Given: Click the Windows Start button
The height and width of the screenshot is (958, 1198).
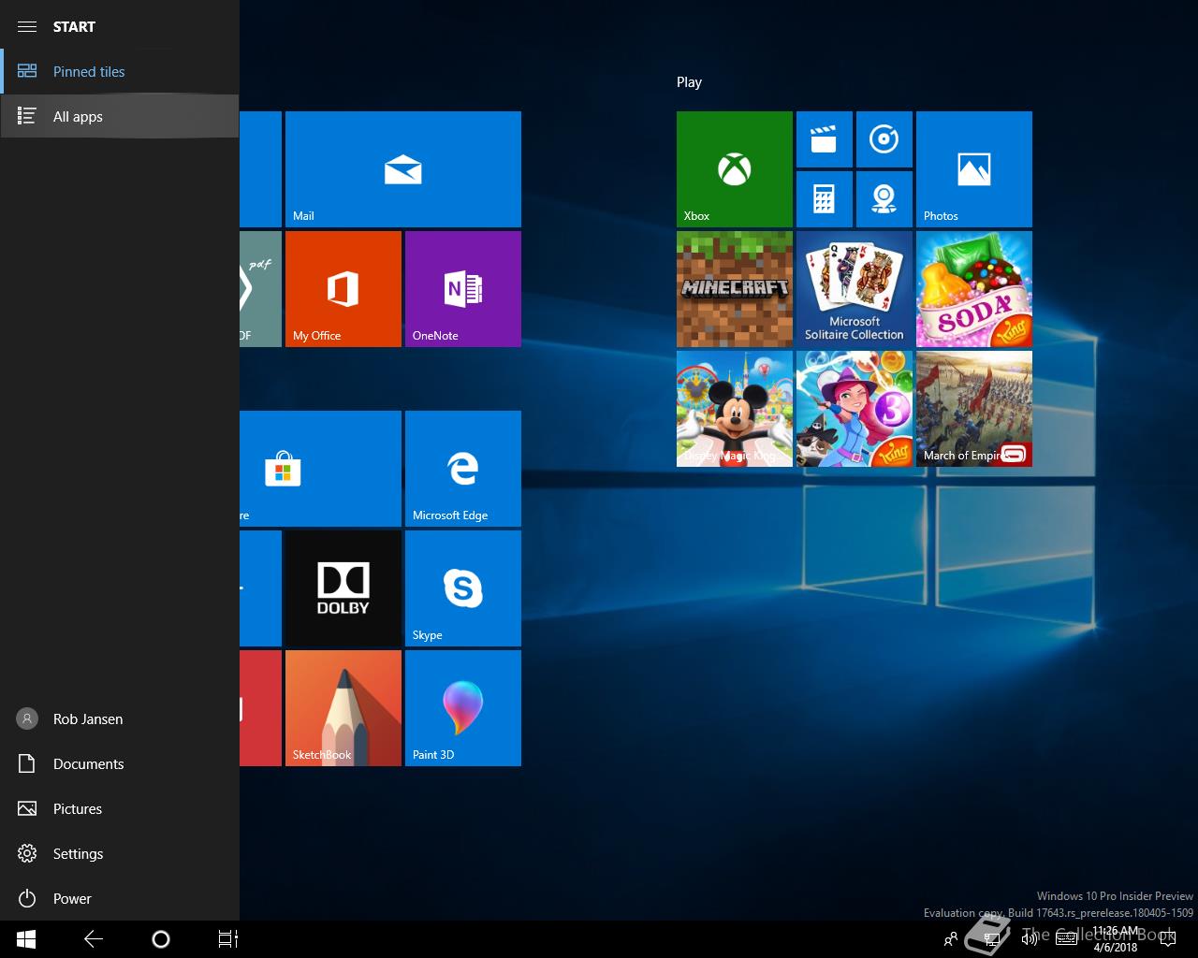Looking at the screenshot, I should 26,939.
